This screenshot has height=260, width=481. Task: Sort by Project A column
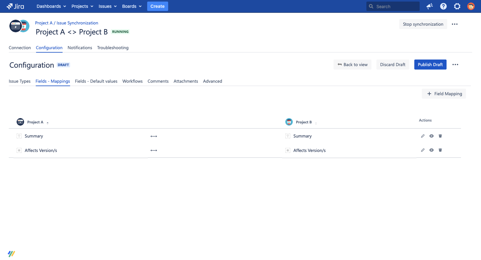click(35, 122)
